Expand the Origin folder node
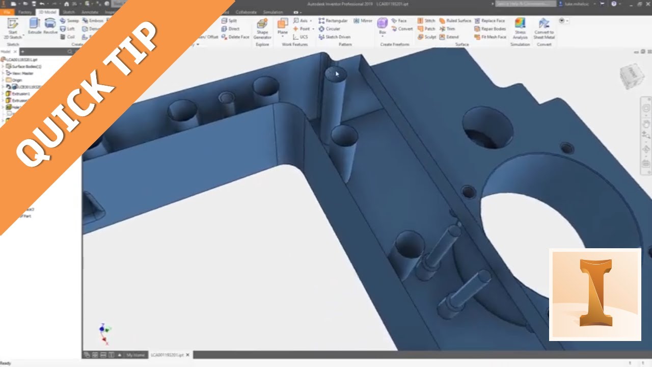 [3, 80]
